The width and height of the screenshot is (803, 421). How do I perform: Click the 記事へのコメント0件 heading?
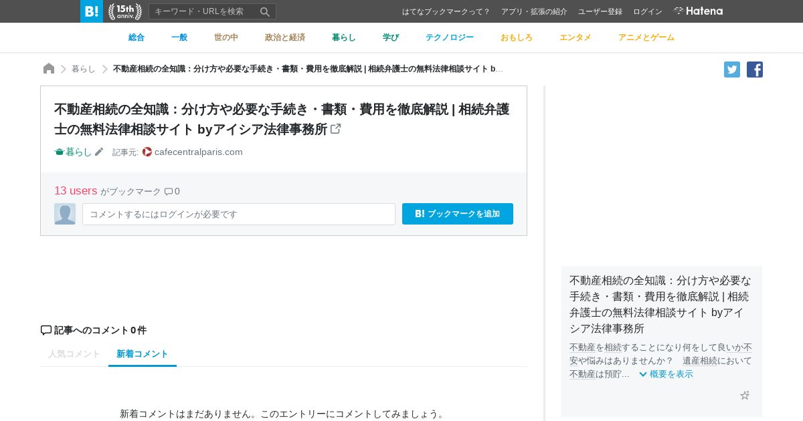(x=94, y=330)
